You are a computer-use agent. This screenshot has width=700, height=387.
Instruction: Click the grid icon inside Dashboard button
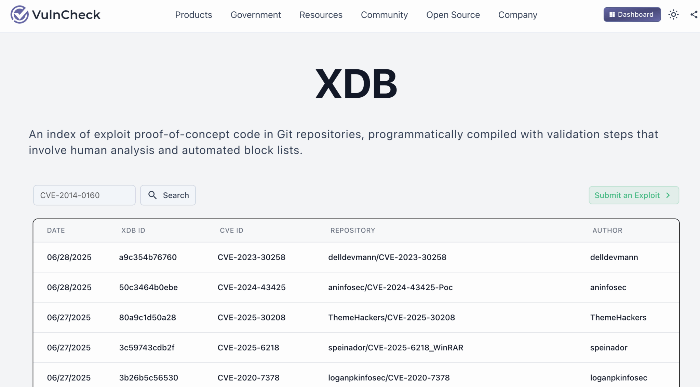coord(612,15)
